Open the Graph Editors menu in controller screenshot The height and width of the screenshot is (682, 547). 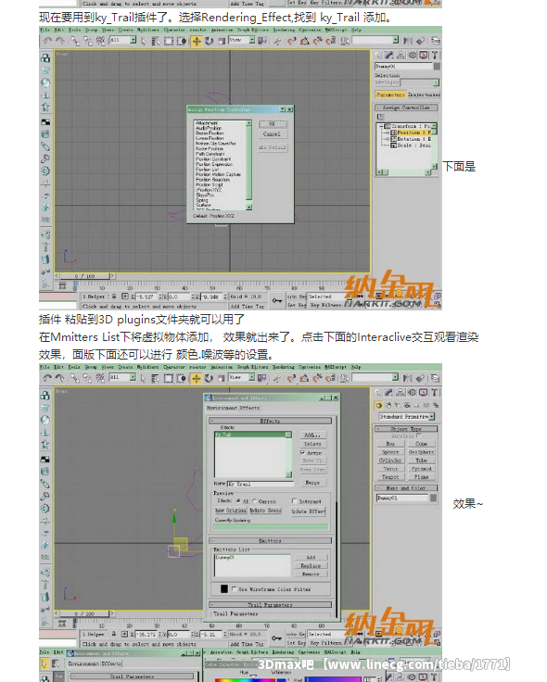[253, 30]
